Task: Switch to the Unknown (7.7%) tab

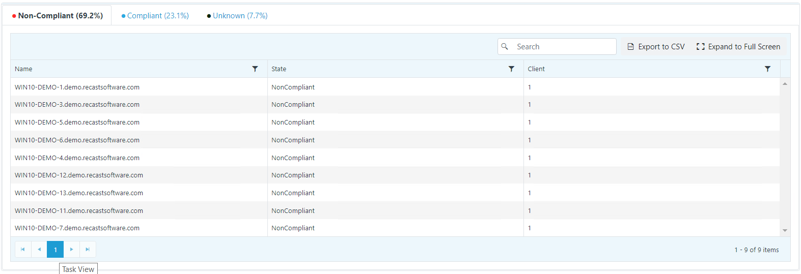Action: pyautogui.click(x=237, y=16)
